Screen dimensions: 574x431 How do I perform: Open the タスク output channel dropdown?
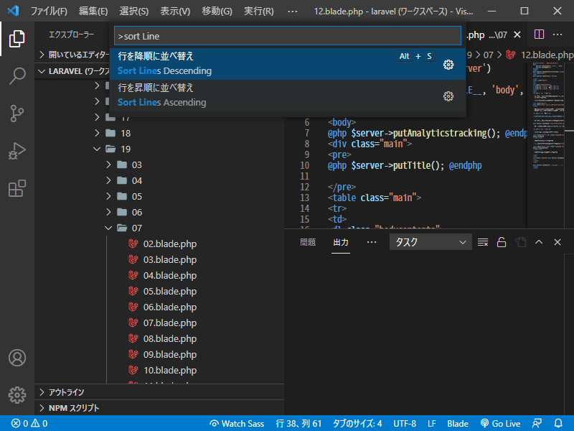(x=430, y=242)
